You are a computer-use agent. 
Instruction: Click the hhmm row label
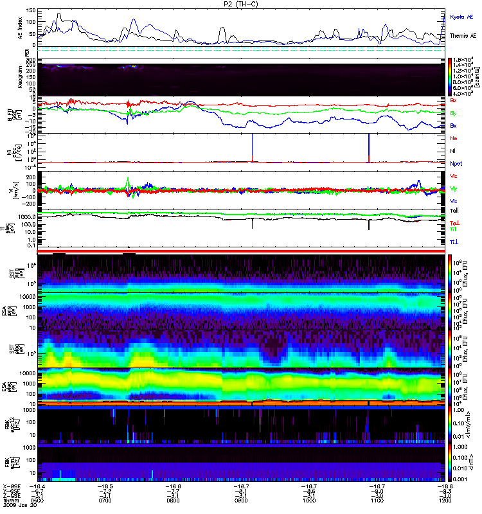point(10,501)
